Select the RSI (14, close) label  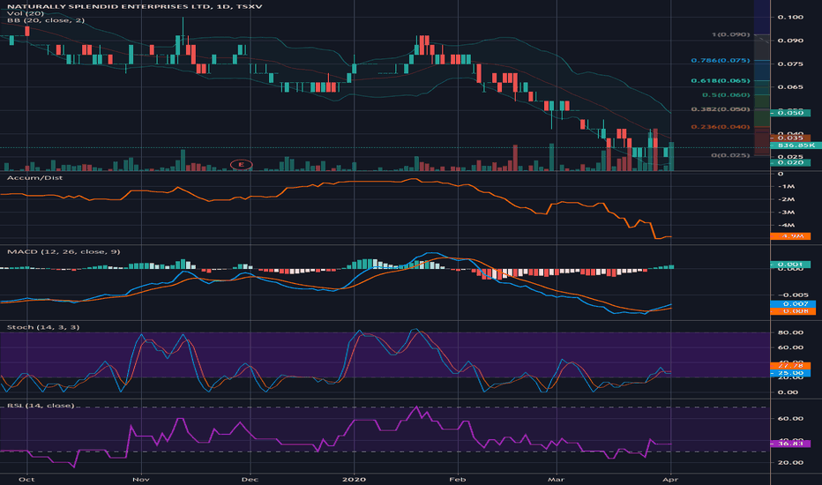pyautogui.click(x=41, y=406)
